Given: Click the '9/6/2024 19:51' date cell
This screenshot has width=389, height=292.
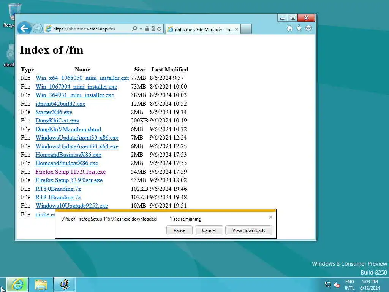Looking at the screenshot, I should click(168, 206).
